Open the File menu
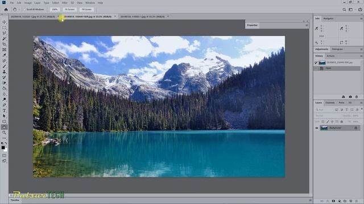The width and height of the screenshot is (364, 204). click(11, 3)
